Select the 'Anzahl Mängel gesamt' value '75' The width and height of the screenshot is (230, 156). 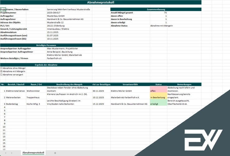[158, 12]
